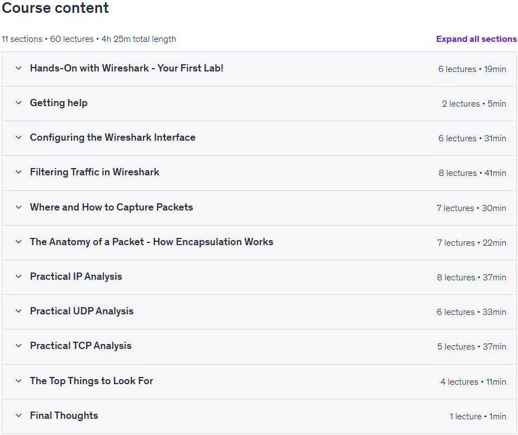Click the Practical IP Analysis chevron

tap(19, 276)
